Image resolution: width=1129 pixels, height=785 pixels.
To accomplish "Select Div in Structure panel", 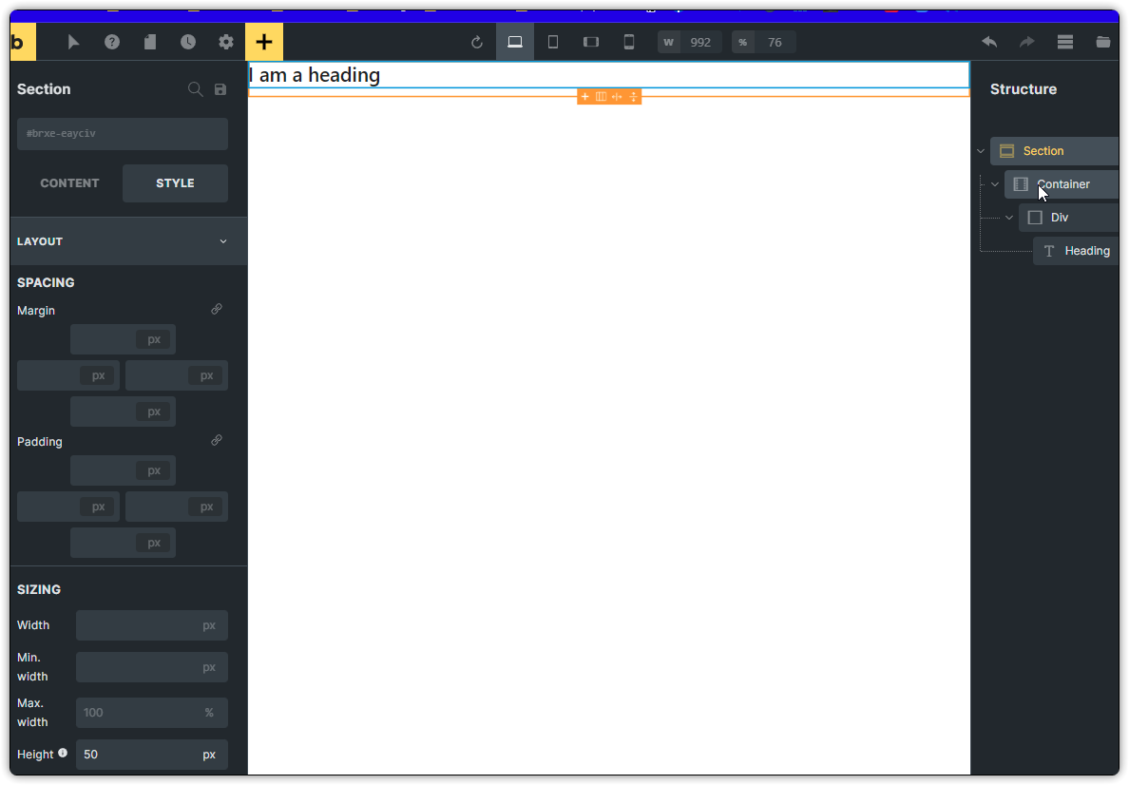I will (x=1069, y=217).
